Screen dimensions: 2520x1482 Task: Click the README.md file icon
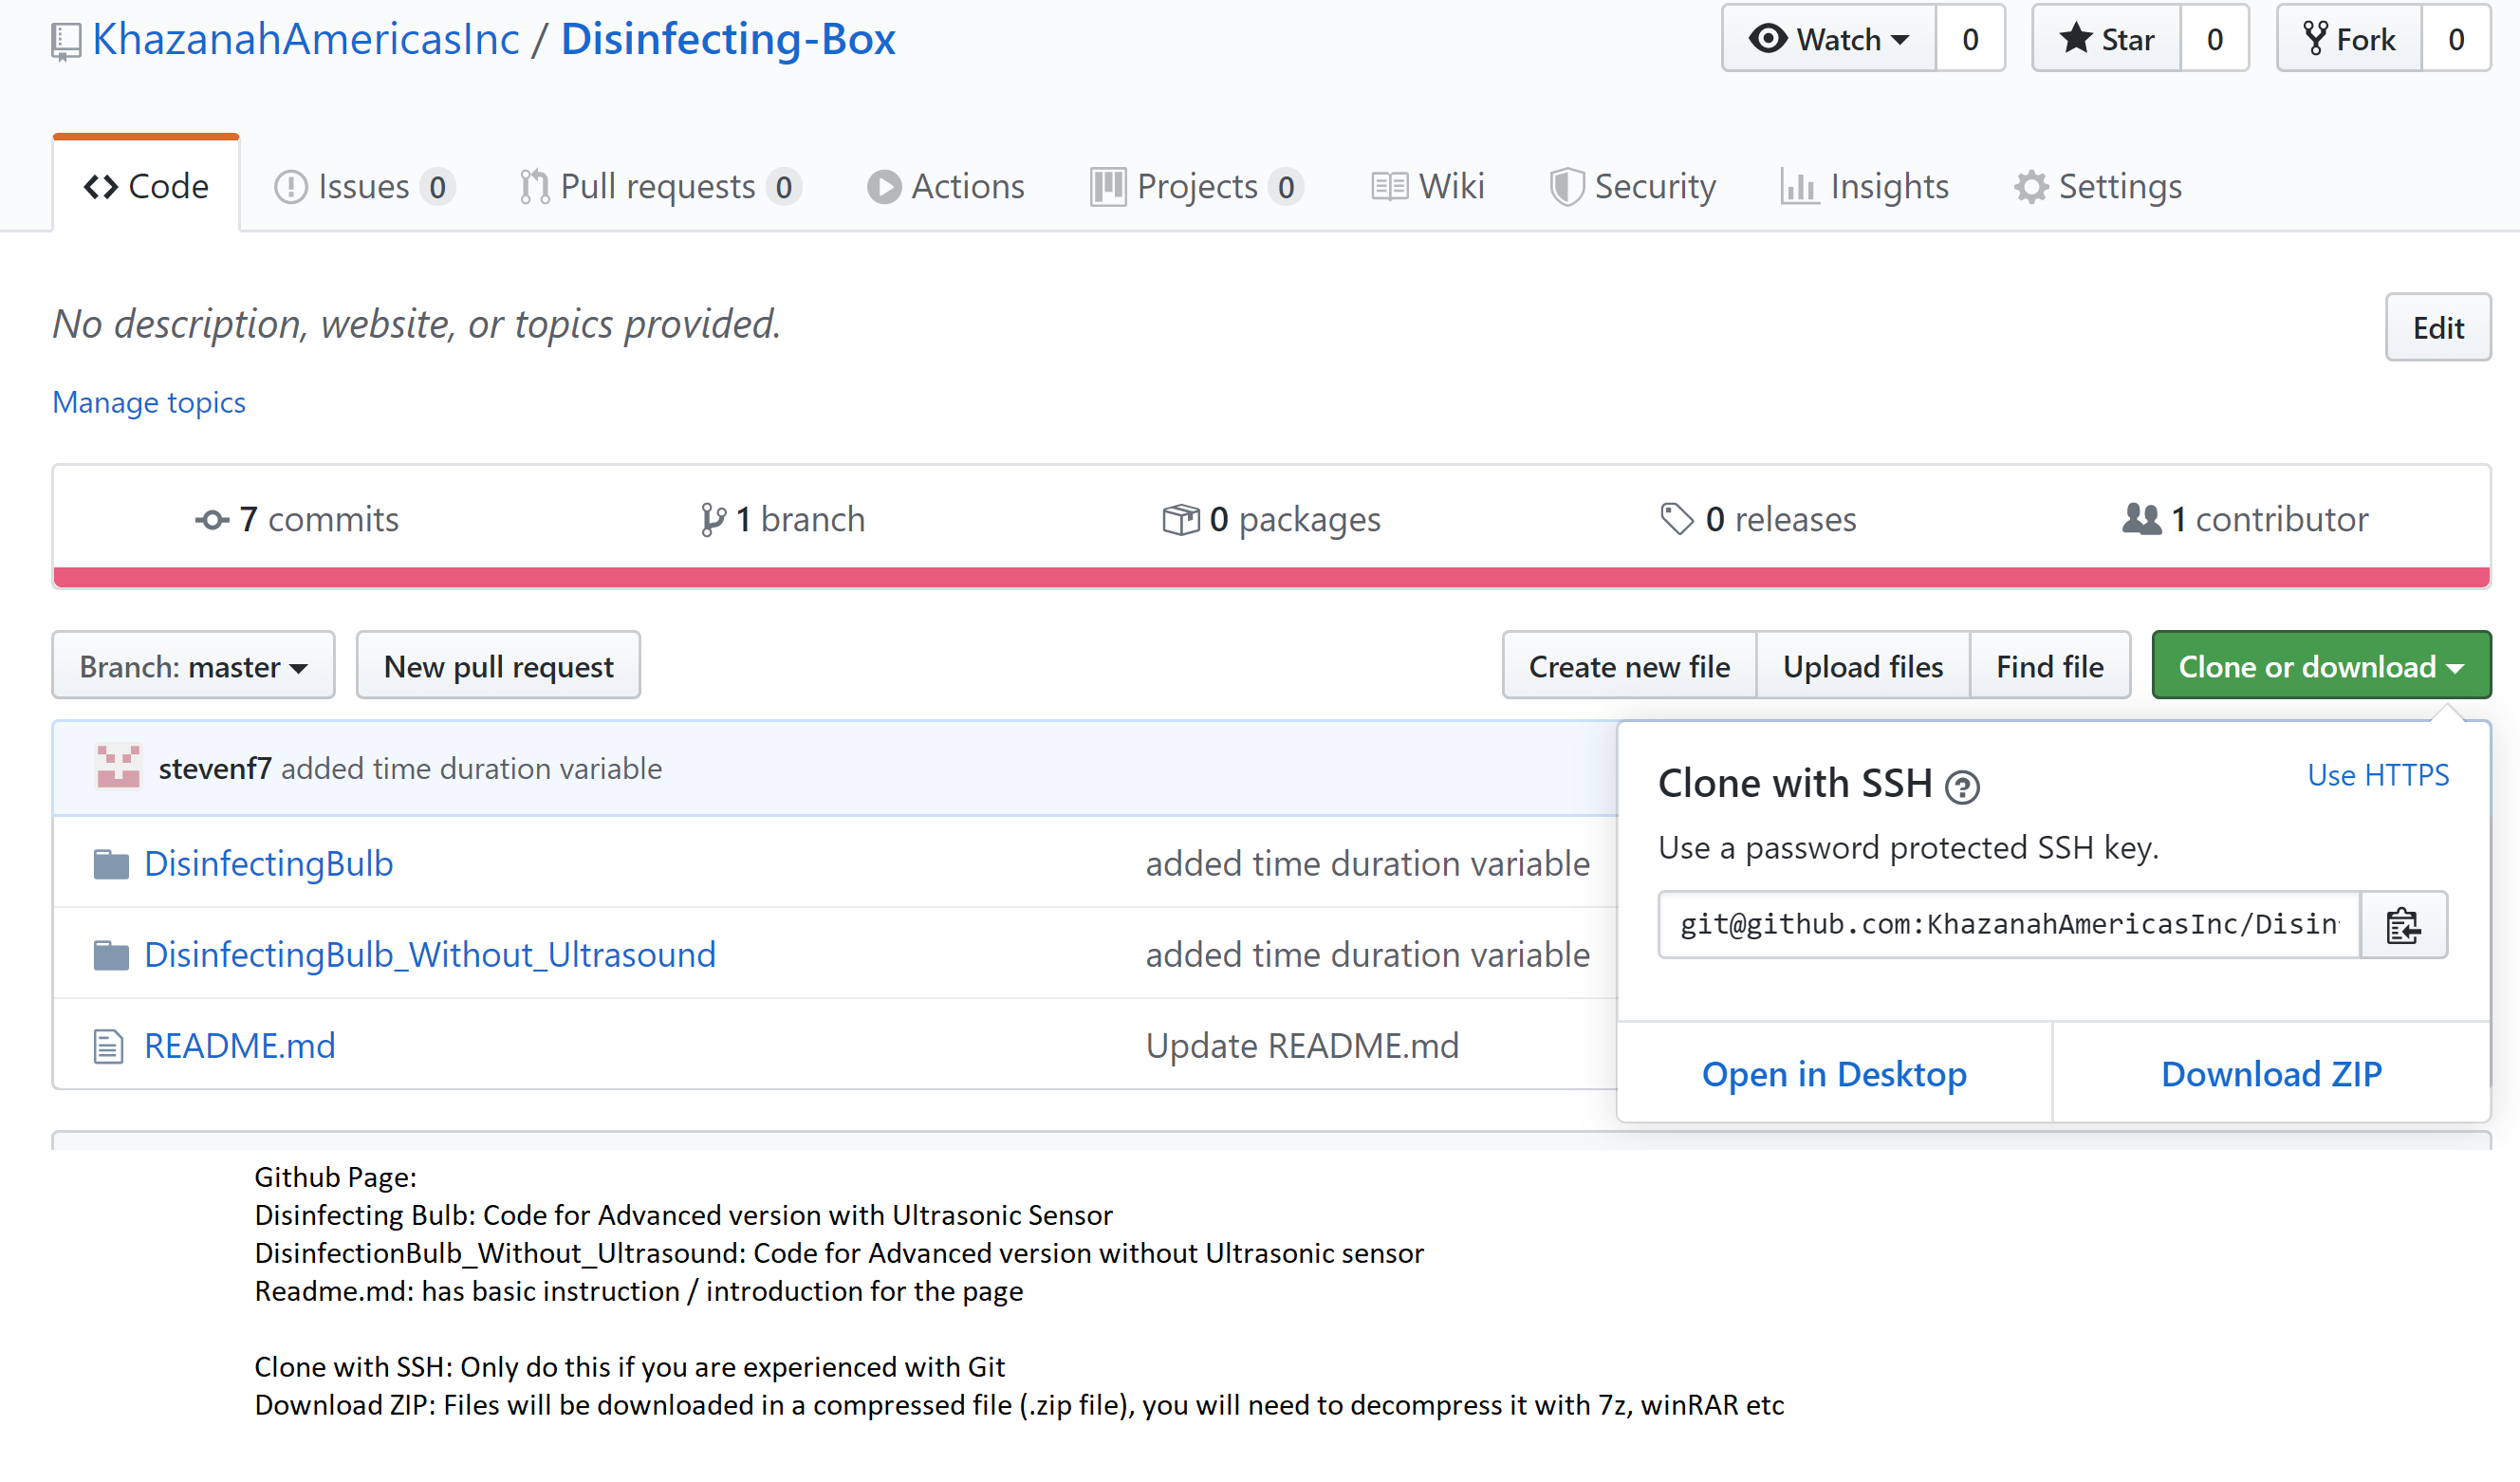tap(108, 1046)
